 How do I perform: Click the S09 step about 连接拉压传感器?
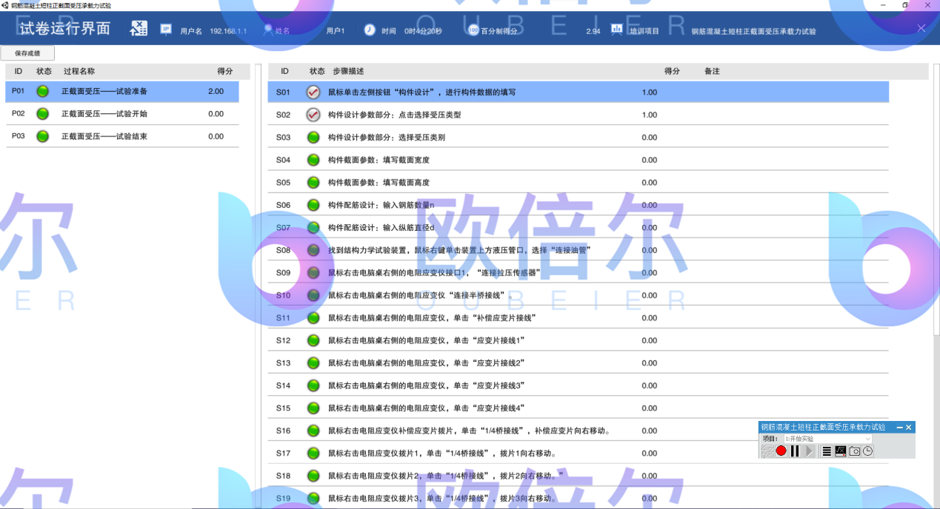(x=434, y=273)
